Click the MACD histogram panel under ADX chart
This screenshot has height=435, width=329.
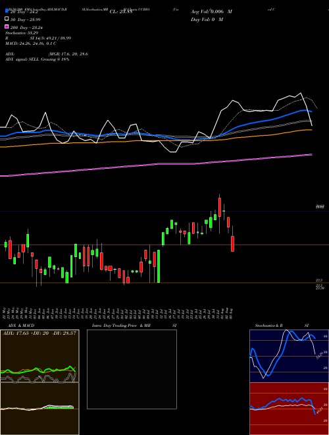(x=39, y=409)
